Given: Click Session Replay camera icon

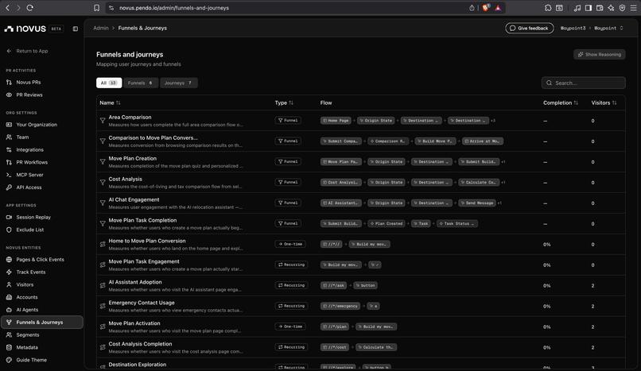Looking at the screenshot, I should coord(9,217).
